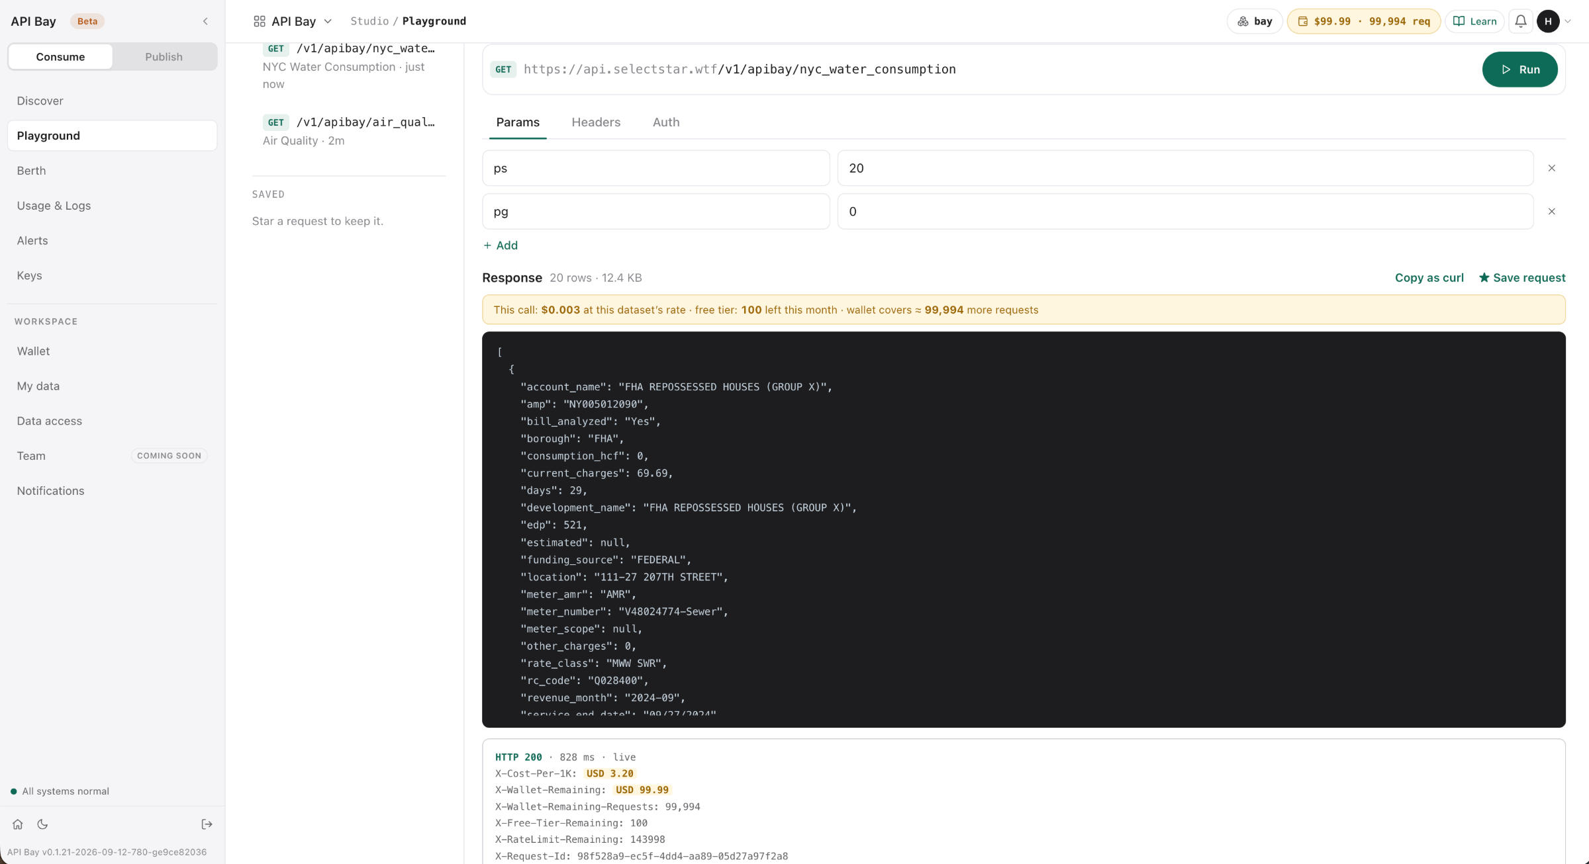Open Notifications in sidebar
1589x864 pixels.
(x=112, y=491)
